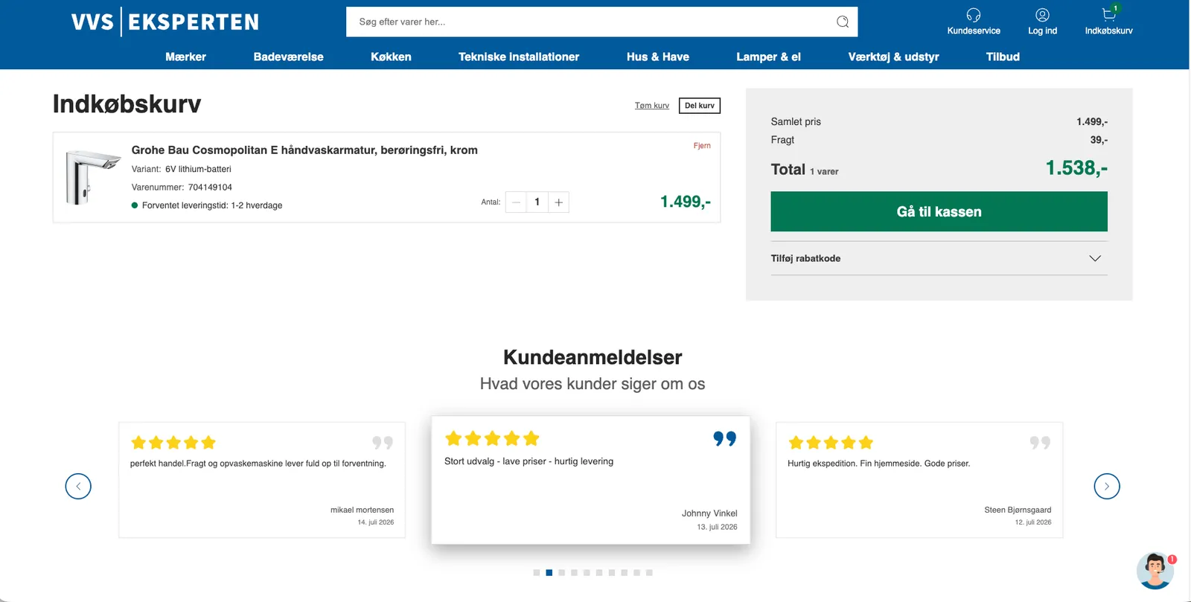Click the Johnny Vinkel review card
The image size is (1191, 602).
tap(590, 480)
